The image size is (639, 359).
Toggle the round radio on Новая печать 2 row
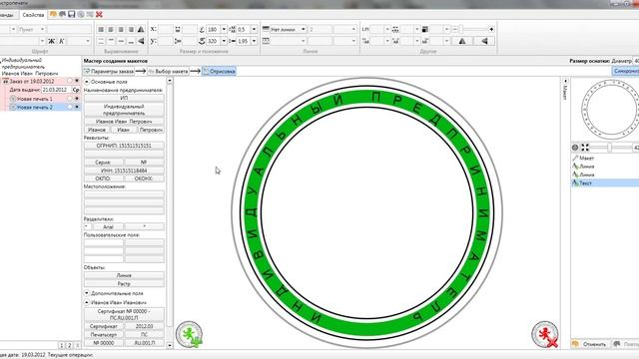[70, 107]
